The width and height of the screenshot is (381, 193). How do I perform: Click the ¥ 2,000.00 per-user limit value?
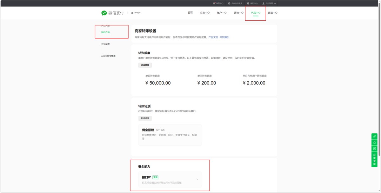(254, 83)
